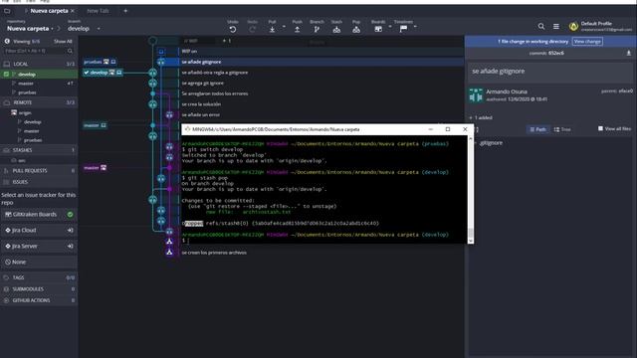637x358 pixels.
Task: Toggle View all files checkbox
Action: (x=600, y=128)
